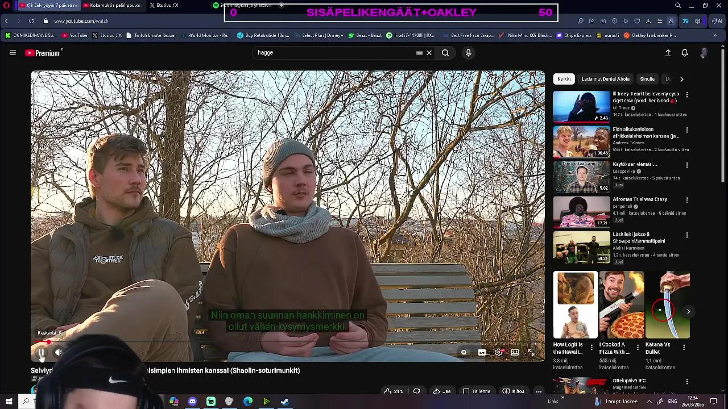The image size is (728, 409).
Task: Switch to theater mode in the player
Action: (x=515, y=352)
